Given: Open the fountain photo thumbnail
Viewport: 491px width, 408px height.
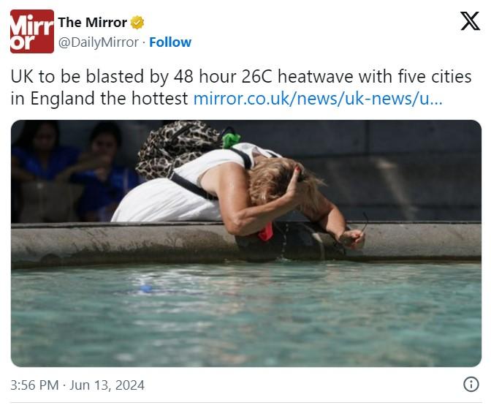Looking at the screenshot, I should pyautogui.click(x=246, y=243).
